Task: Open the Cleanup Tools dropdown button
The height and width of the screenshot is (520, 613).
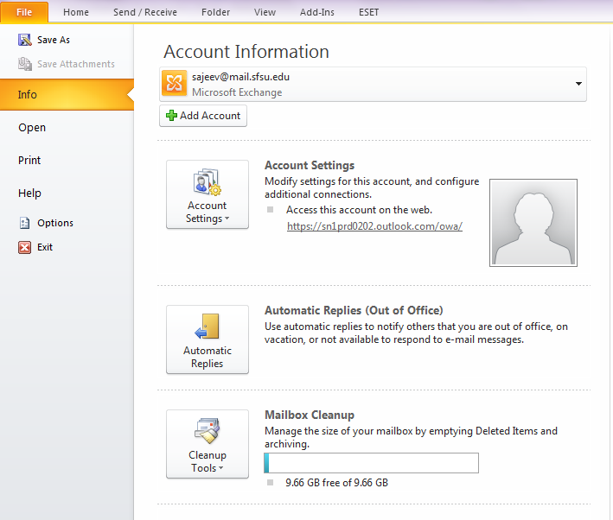Action: [x=208, y=444]
